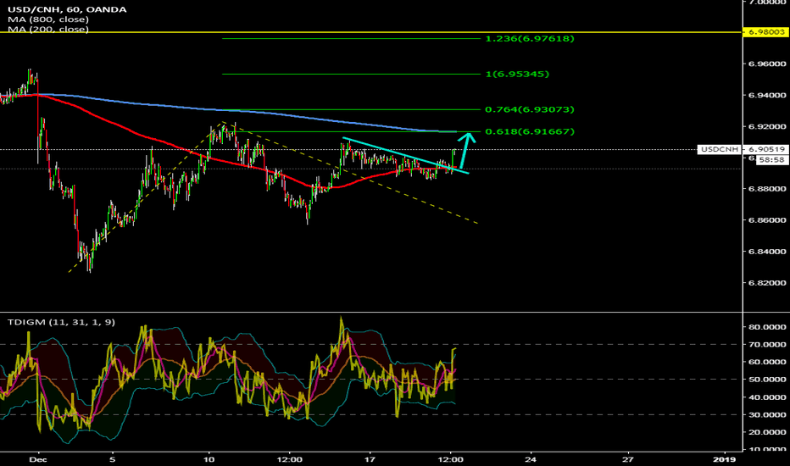
Task: Click the 40.0000 oscillator axis label
Action: point(767,397)
